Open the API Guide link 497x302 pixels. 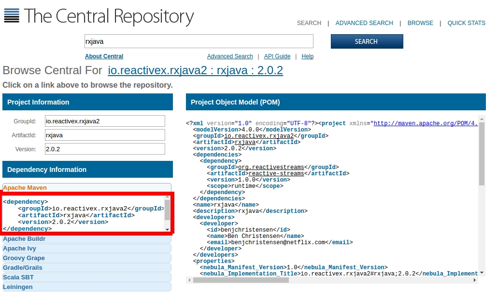click(277, 56)
